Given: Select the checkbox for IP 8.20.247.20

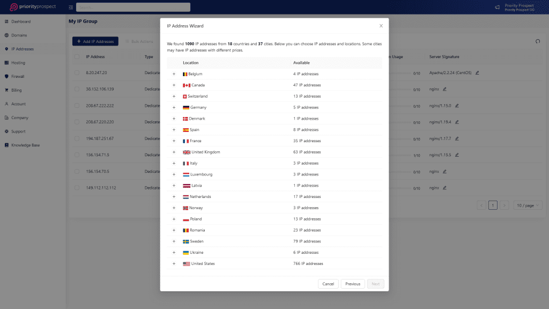Looking at the screenshot, I should coord(76,72).
